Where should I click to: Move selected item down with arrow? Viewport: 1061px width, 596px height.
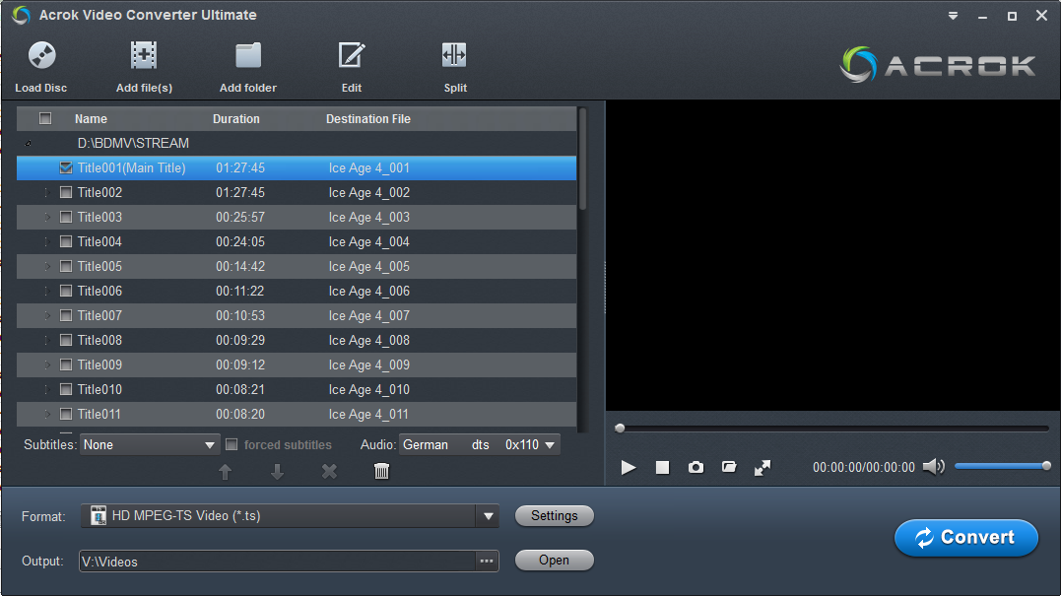(x=278, y=472)
